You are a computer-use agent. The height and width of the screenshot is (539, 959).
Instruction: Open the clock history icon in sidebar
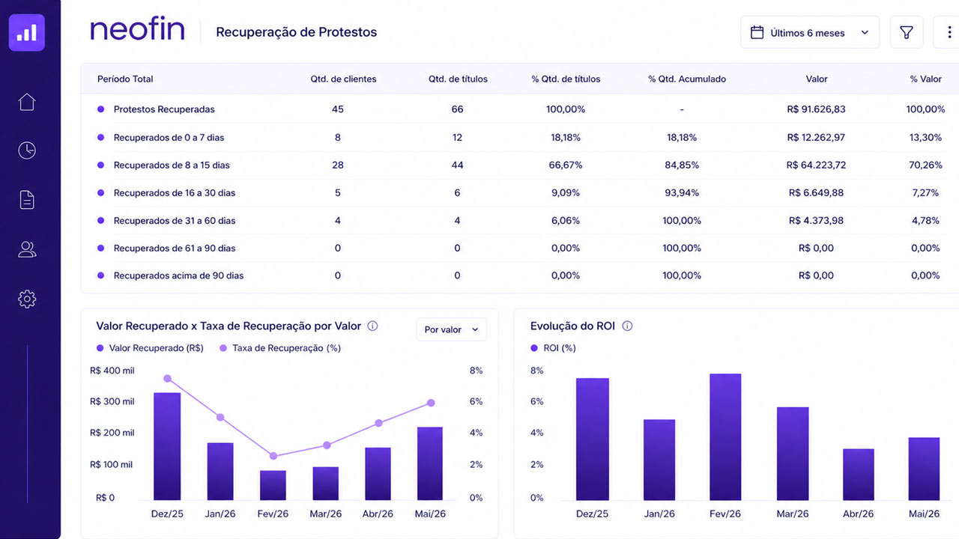[x=27, y=150]
